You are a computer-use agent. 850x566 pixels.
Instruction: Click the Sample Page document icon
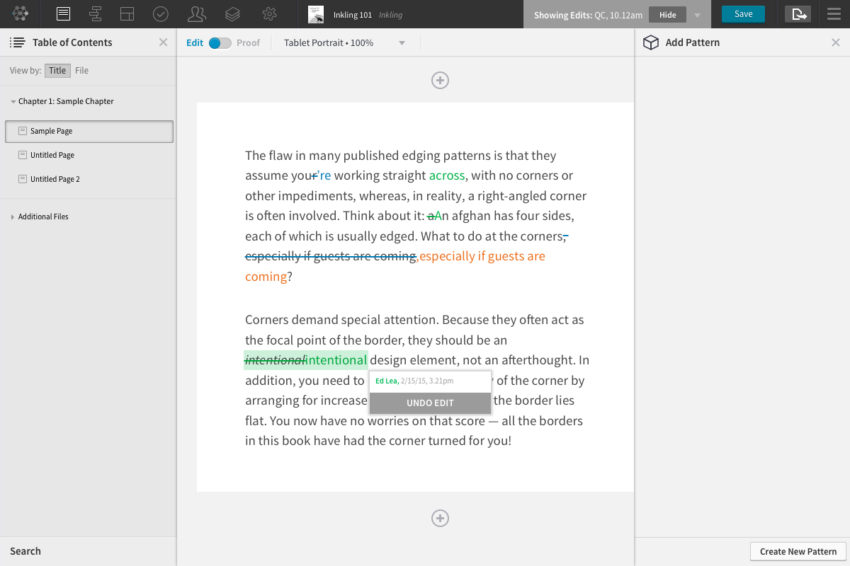click(x=23, y=131)
